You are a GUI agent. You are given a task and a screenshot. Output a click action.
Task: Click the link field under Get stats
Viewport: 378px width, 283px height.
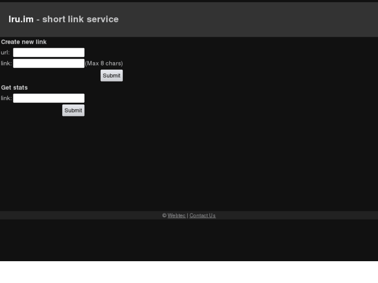click(49, 98)
